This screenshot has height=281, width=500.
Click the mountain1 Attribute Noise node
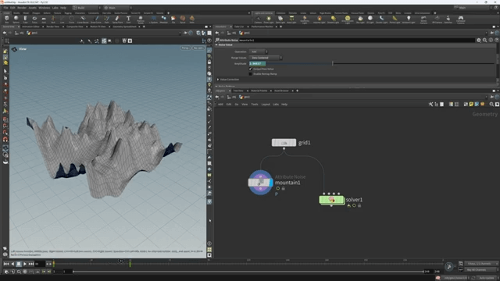click(260, 183)
